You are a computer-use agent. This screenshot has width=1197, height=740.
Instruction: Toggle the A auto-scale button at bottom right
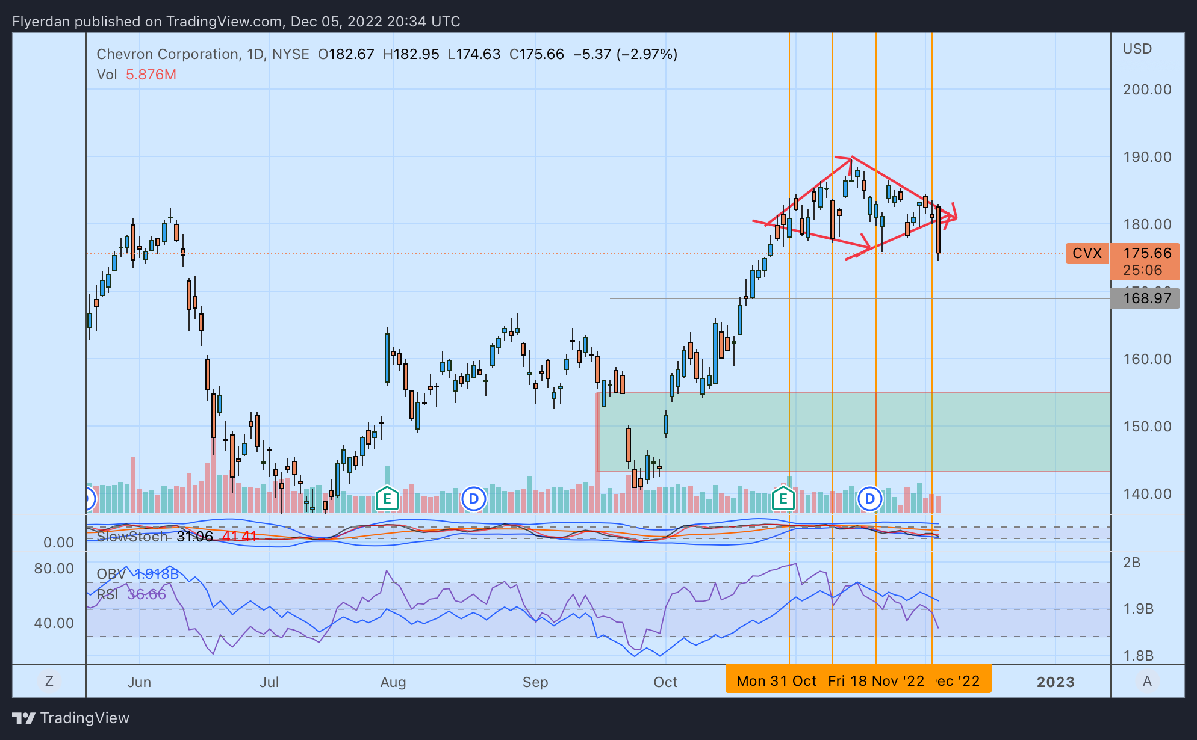1147,681
